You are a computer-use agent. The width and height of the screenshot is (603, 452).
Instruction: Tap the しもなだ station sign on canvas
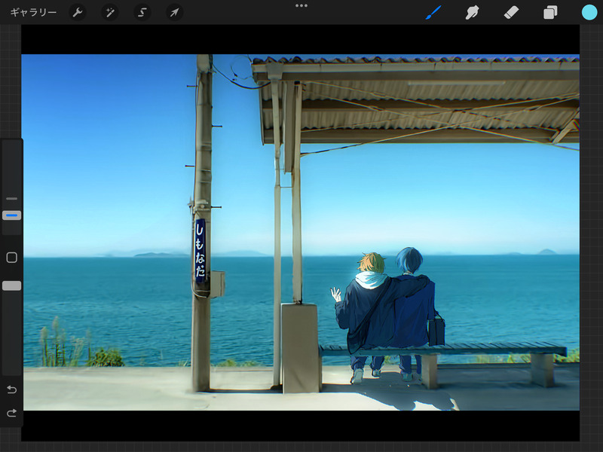[x=200, y=251]
